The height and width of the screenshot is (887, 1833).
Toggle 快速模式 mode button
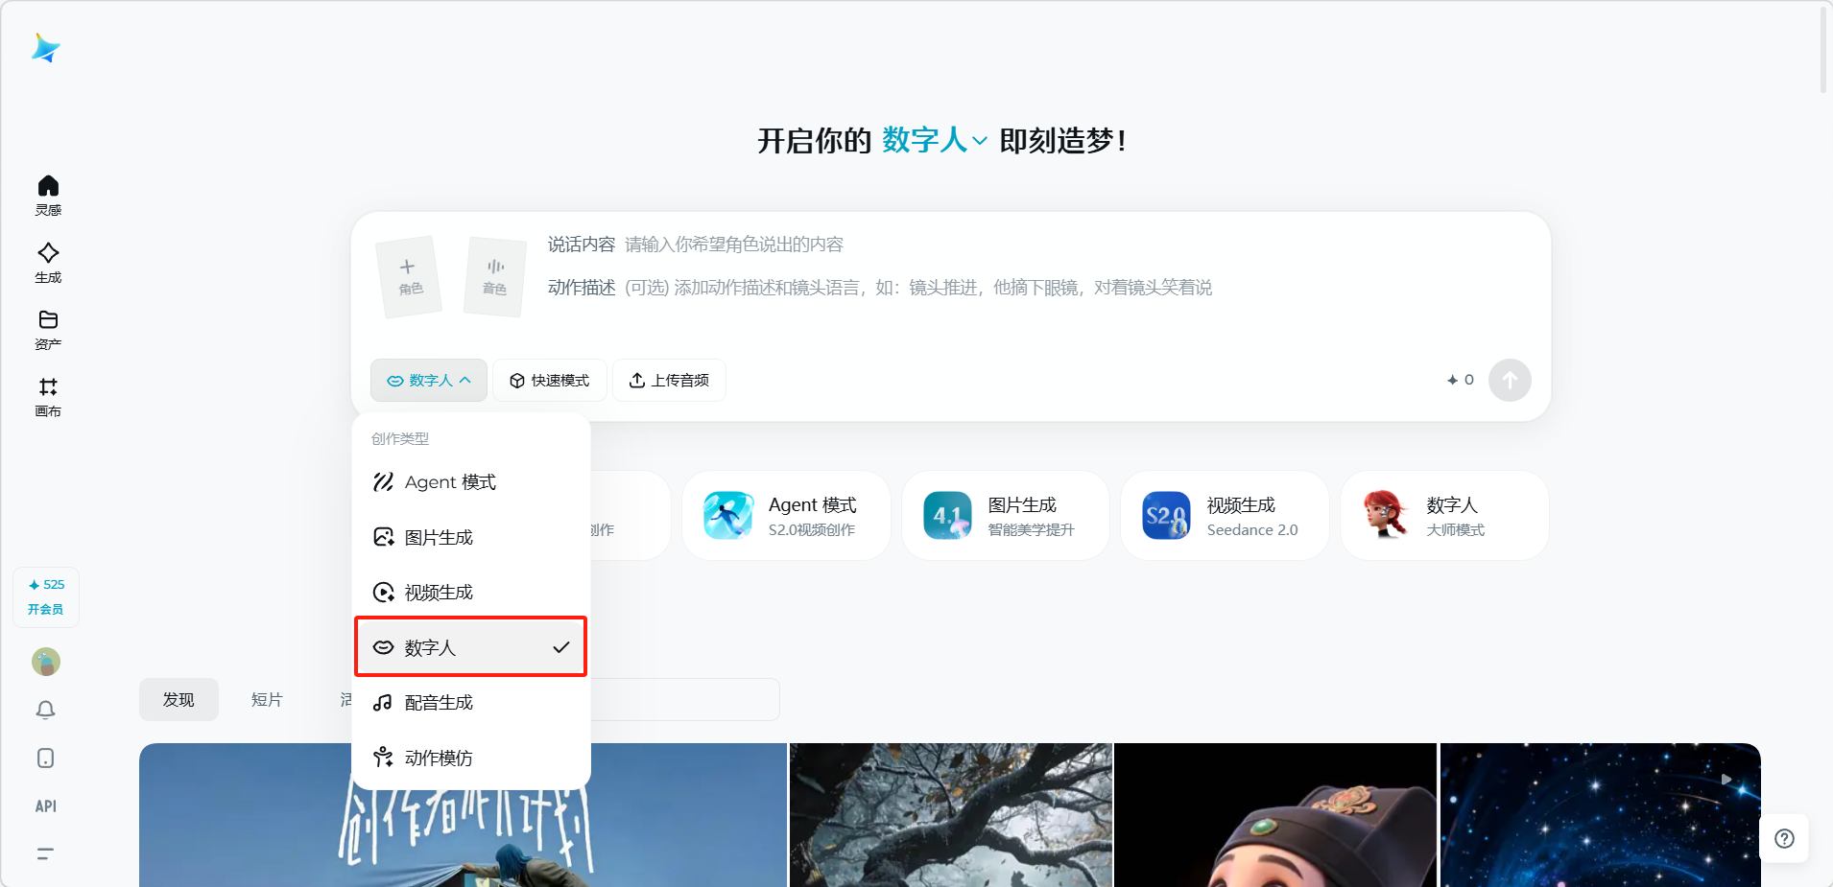[550, 381]
